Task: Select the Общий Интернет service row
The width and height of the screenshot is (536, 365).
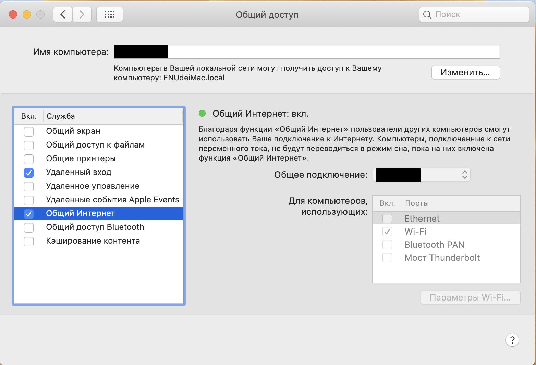Action: pyautogui.click(x=99, y=213)
